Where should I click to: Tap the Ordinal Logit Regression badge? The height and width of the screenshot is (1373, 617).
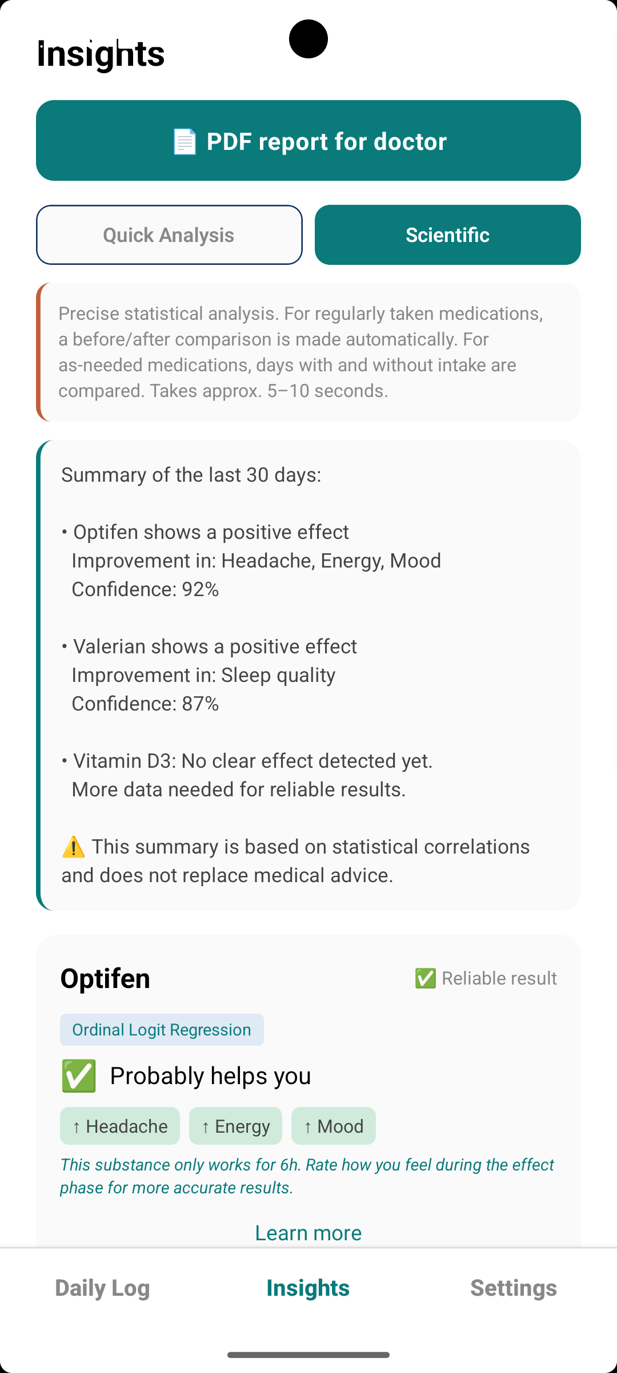pyautogui.click(x=162, y=1030)
